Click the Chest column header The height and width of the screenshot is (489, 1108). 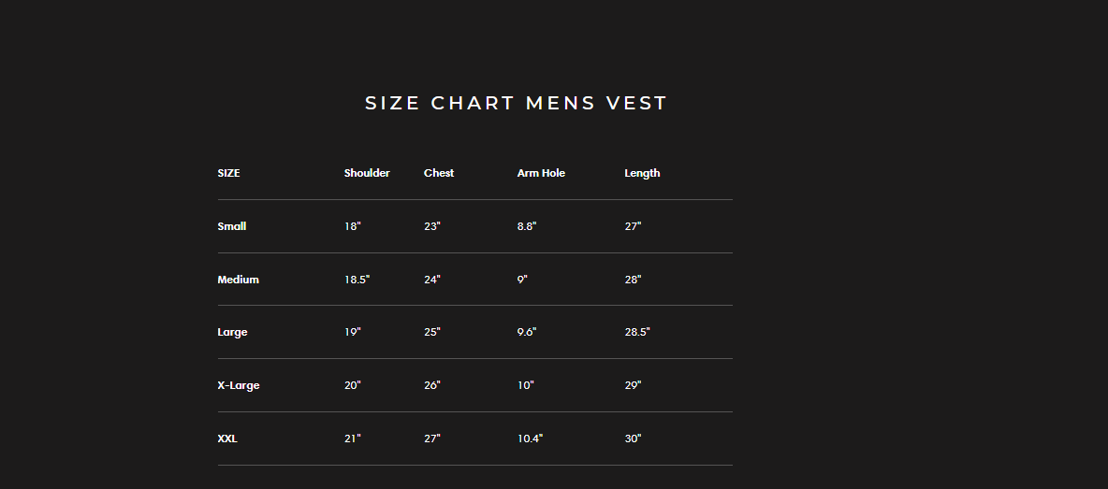439,173
